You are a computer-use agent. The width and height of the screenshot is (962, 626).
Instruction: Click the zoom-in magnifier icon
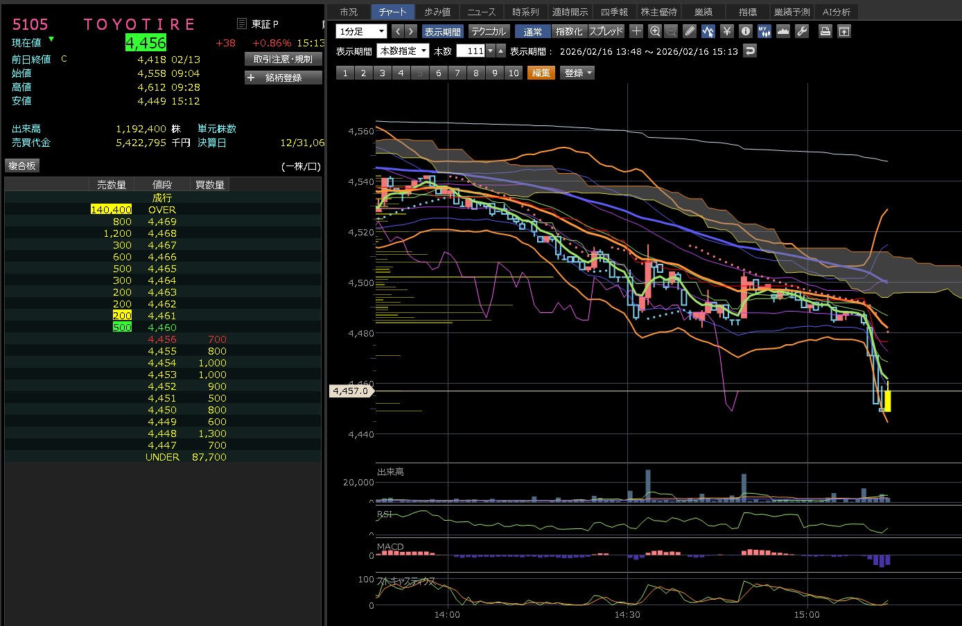tap(655, 31)
